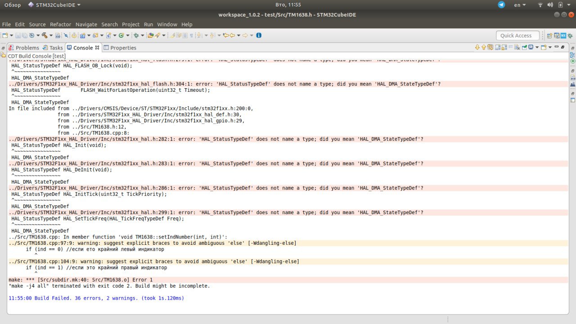Click the Save toolbar icon
576x324 pixels.
pos(18,36)
